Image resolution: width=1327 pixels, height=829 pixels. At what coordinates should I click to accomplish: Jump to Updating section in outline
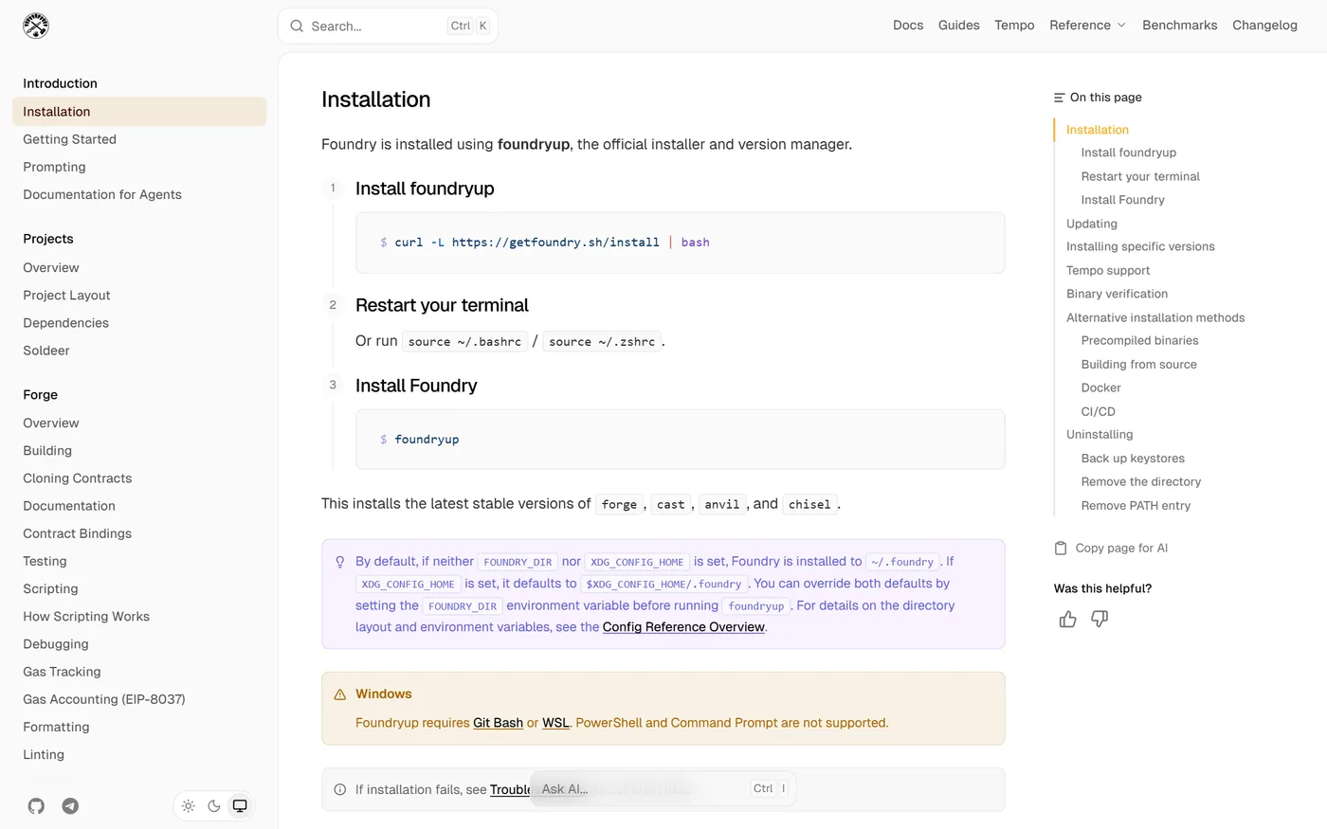point(1092,224)
